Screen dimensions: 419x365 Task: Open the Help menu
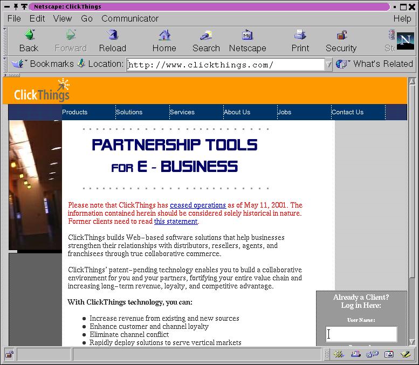tap(402, 18)
